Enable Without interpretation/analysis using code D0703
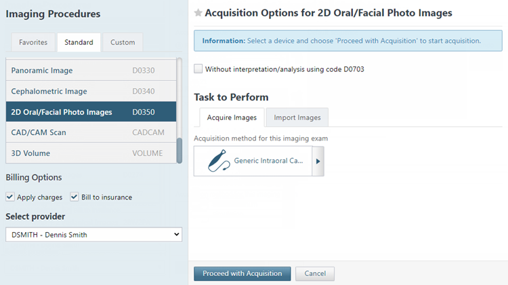508x285 pixels. point(198,69)
